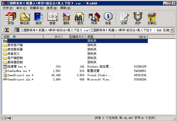
Task: Go up one level with arrow button
Action: pos(7,30)
